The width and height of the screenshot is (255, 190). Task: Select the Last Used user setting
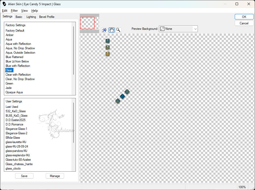(x=12, y=107)
